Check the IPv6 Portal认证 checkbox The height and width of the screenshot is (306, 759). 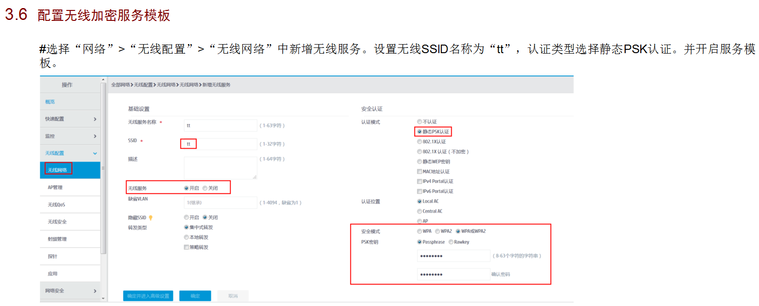coord(419,191)
